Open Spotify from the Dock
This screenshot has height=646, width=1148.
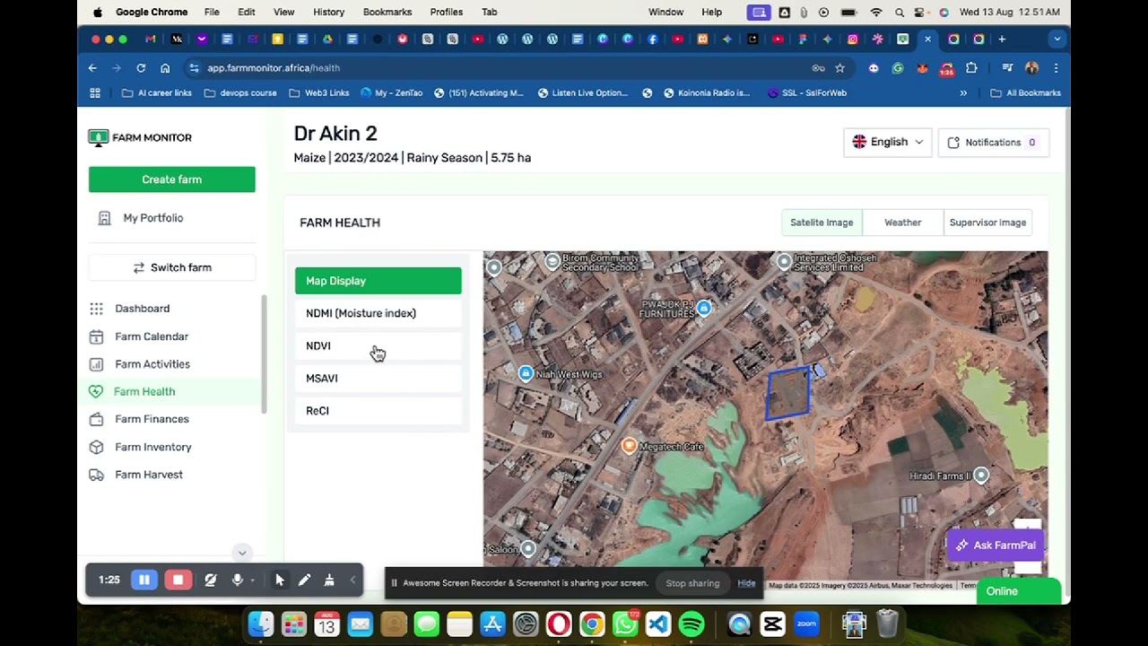click(x=691, y=624)
